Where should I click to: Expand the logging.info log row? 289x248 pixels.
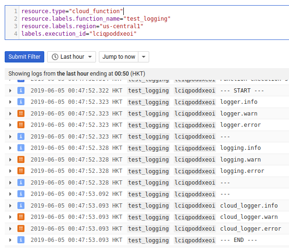point(10,148)
